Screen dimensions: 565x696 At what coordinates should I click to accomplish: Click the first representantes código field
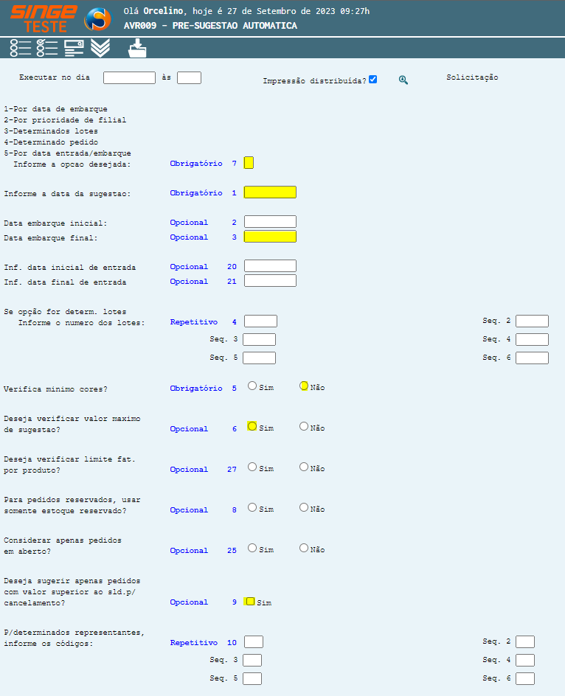point(254,642)
